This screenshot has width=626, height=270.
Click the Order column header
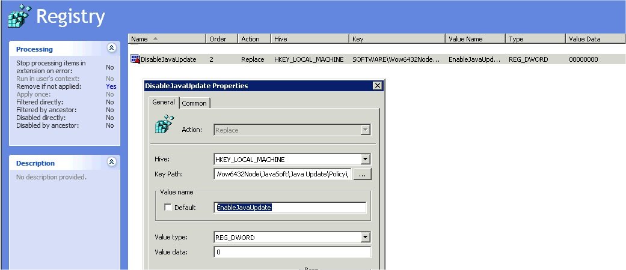tap(222, 39)
